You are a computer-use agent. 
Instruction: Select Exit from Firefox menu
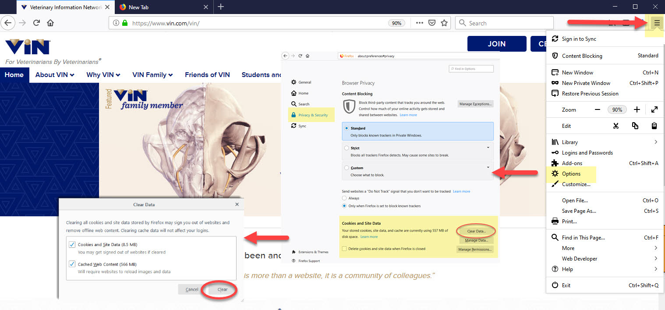(x=605, y=285)
